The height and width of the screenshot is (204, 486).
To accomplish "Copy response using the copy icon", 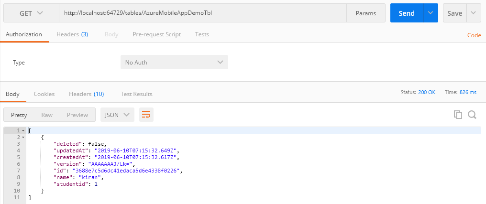I will (x=458, y=115).
